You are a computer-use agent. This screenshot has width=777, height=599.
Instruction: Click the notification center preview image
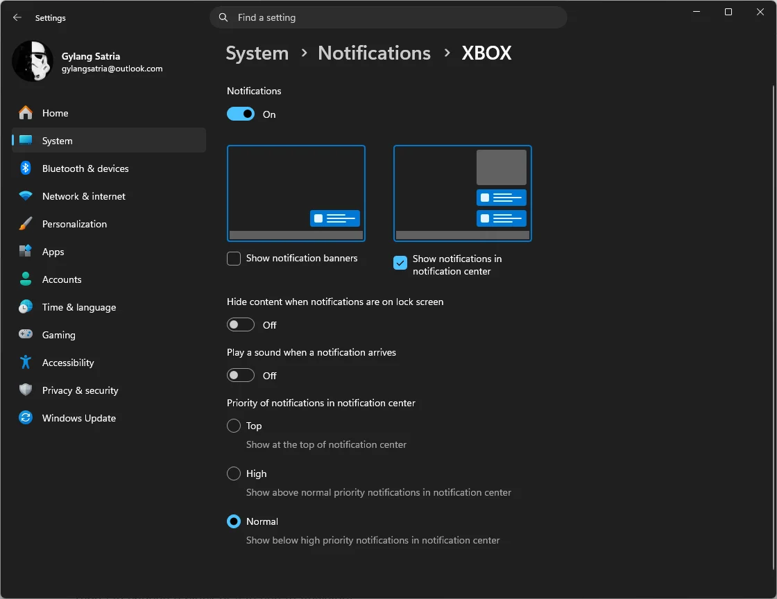pos(463,193)
